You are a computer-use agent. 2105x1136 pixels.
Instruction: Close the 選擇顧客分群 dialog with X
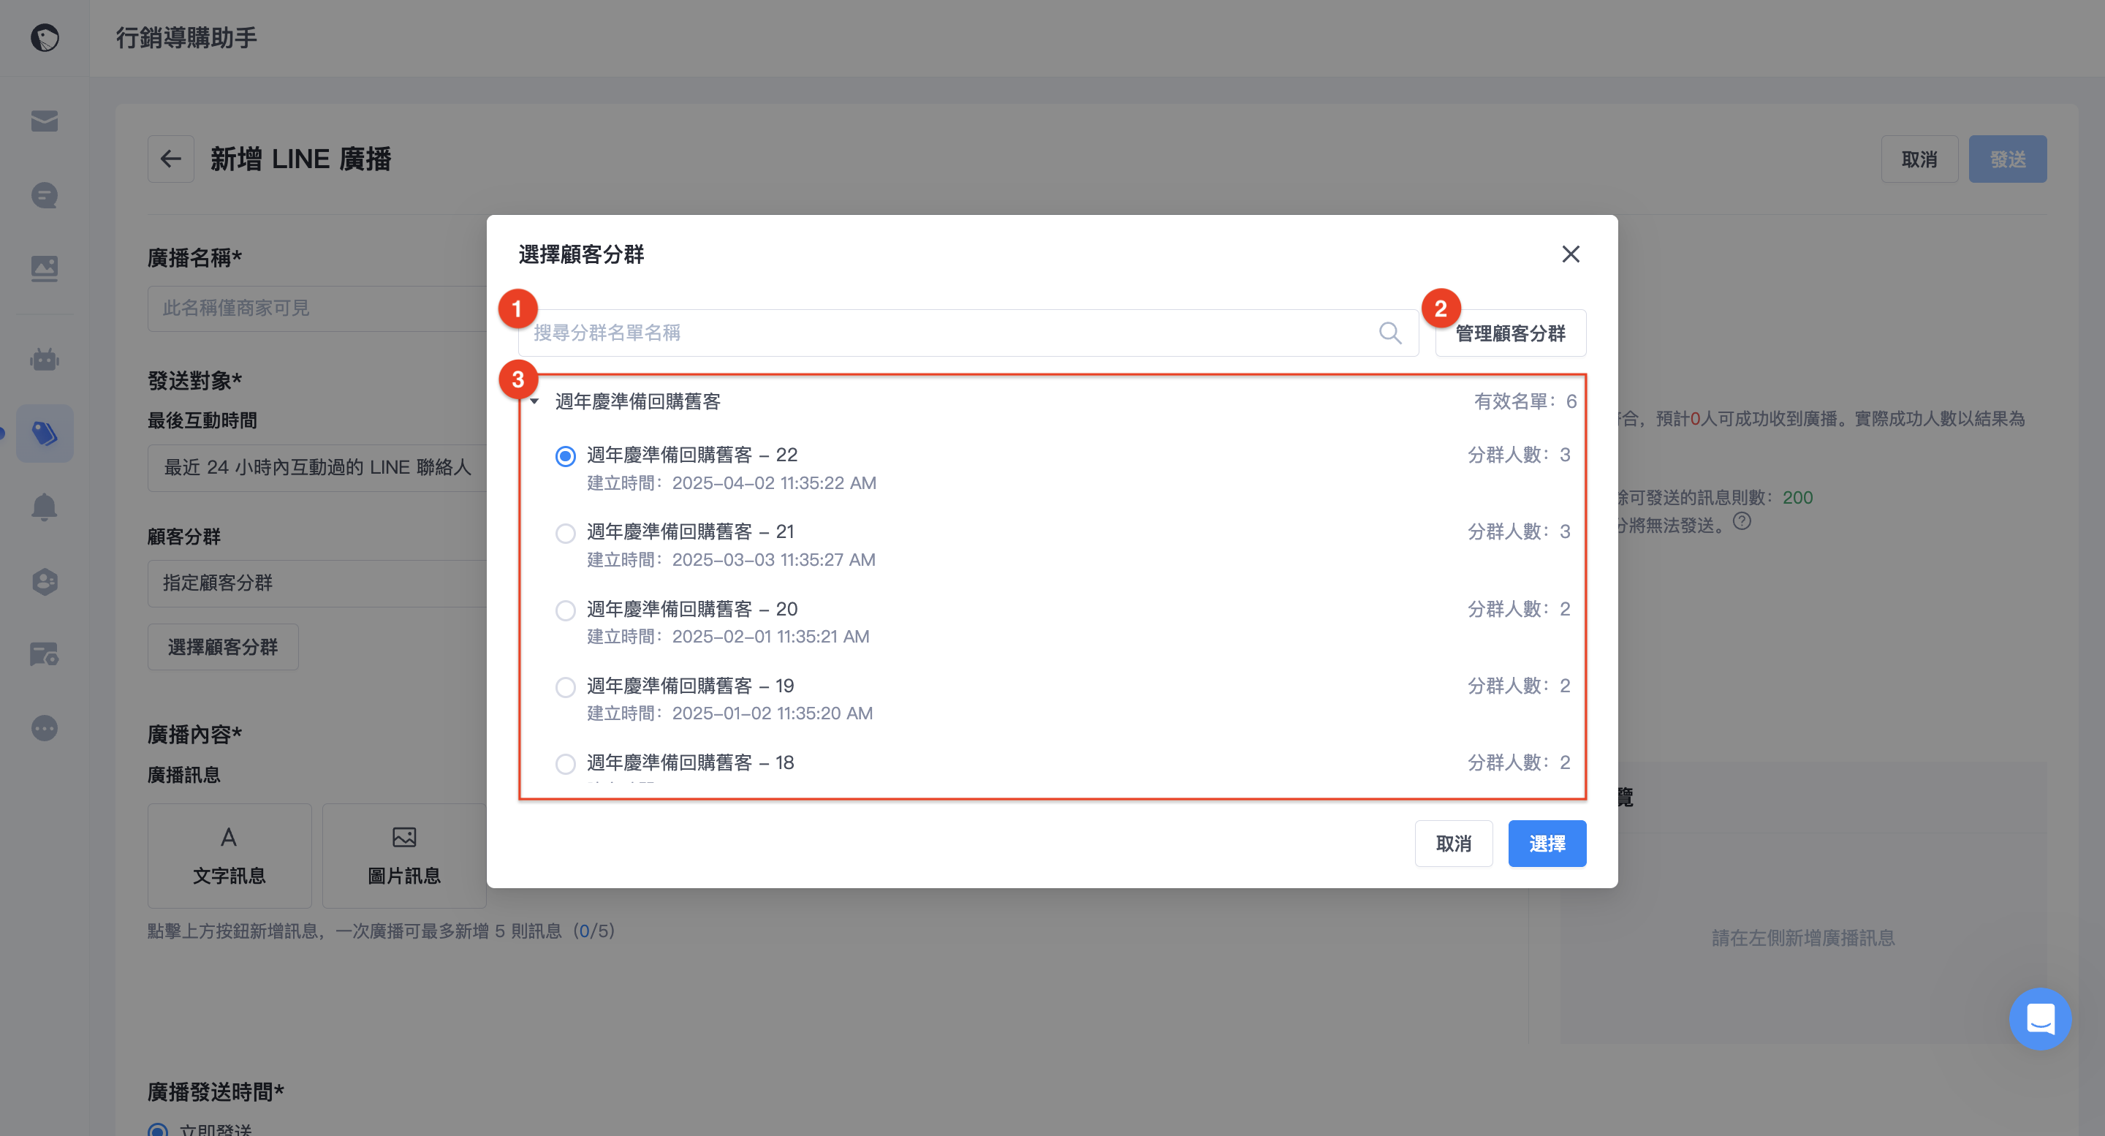tap(1570, 254)
